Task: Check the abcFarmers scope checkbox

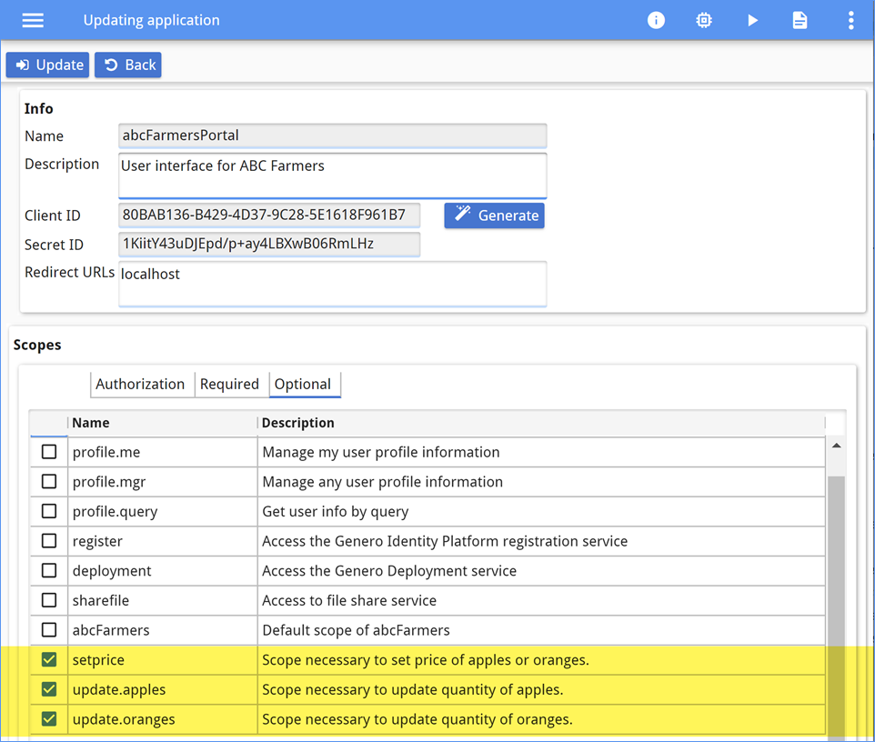Action: [49, 630]
